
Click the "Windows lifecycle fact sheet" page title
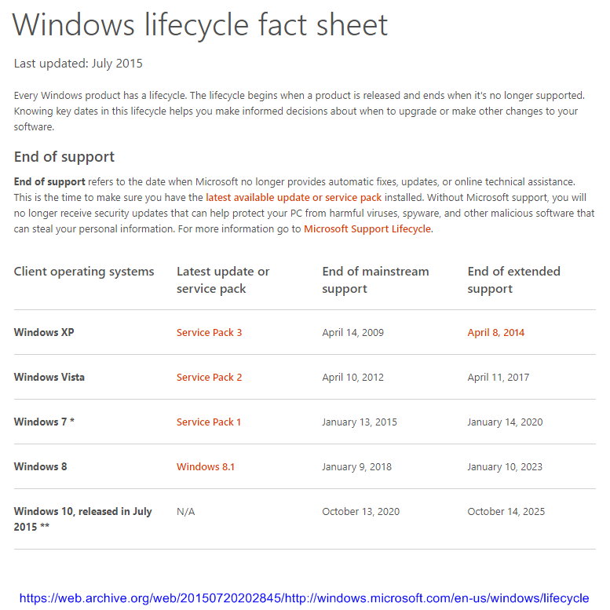click(200, 25)
